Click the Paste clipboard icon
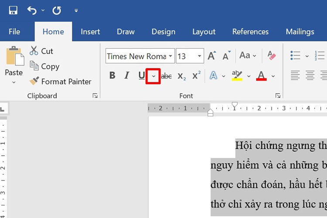Image resolution: width=327 pixels, height=218 pixels. pos(15,56)
